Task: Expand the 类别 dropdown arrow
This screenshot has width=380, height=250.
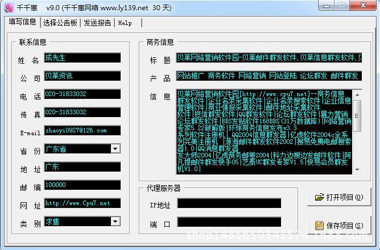Action: click(x=115, y=221)
